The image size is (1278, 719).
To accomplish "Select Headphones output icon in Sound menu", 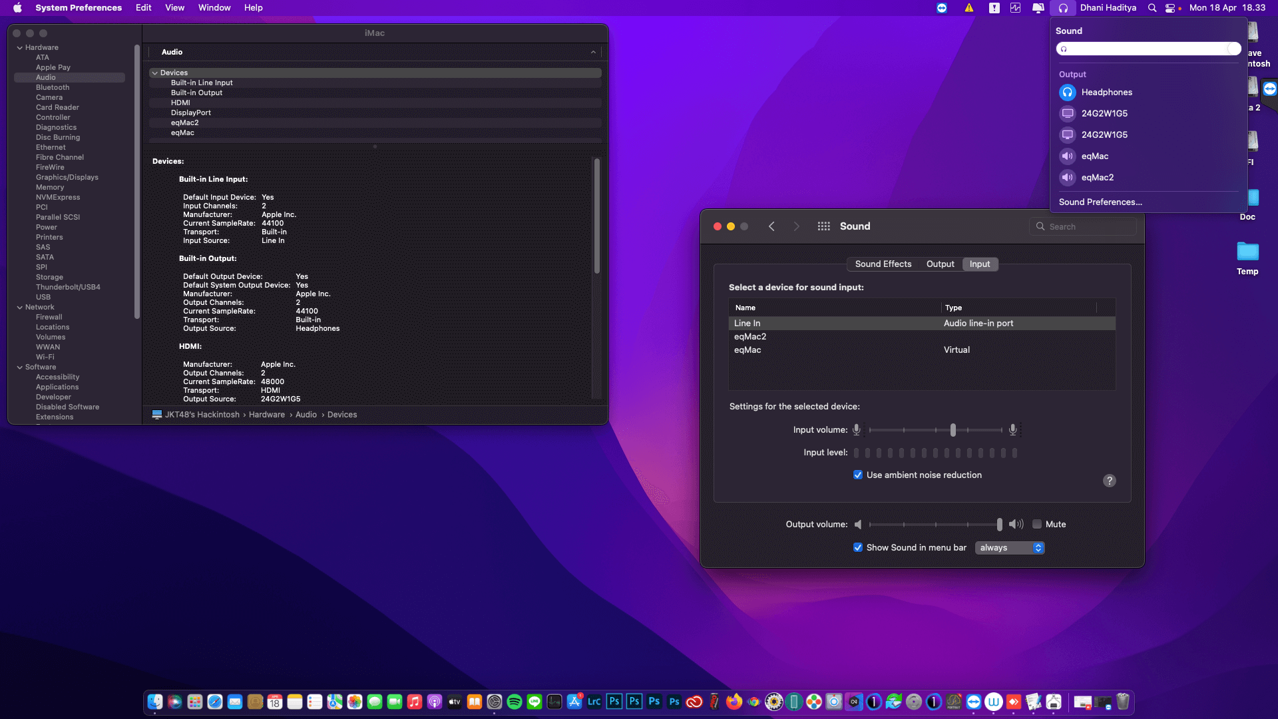I will pos(1067,93).
